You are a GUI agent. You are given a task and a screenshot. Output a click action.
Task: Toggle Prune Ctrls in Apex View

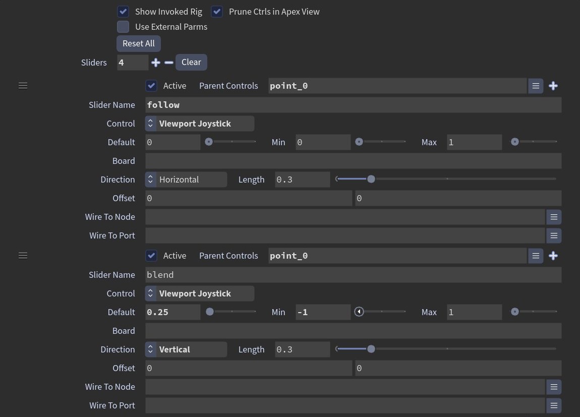[217, 12]
